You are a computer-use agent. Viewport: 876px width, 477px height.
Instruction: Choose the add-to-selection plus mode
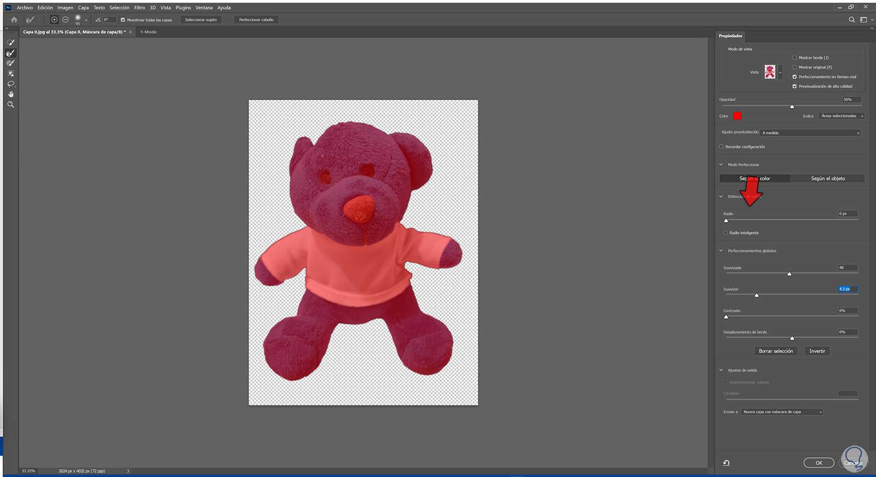click(x=54, y=20)
